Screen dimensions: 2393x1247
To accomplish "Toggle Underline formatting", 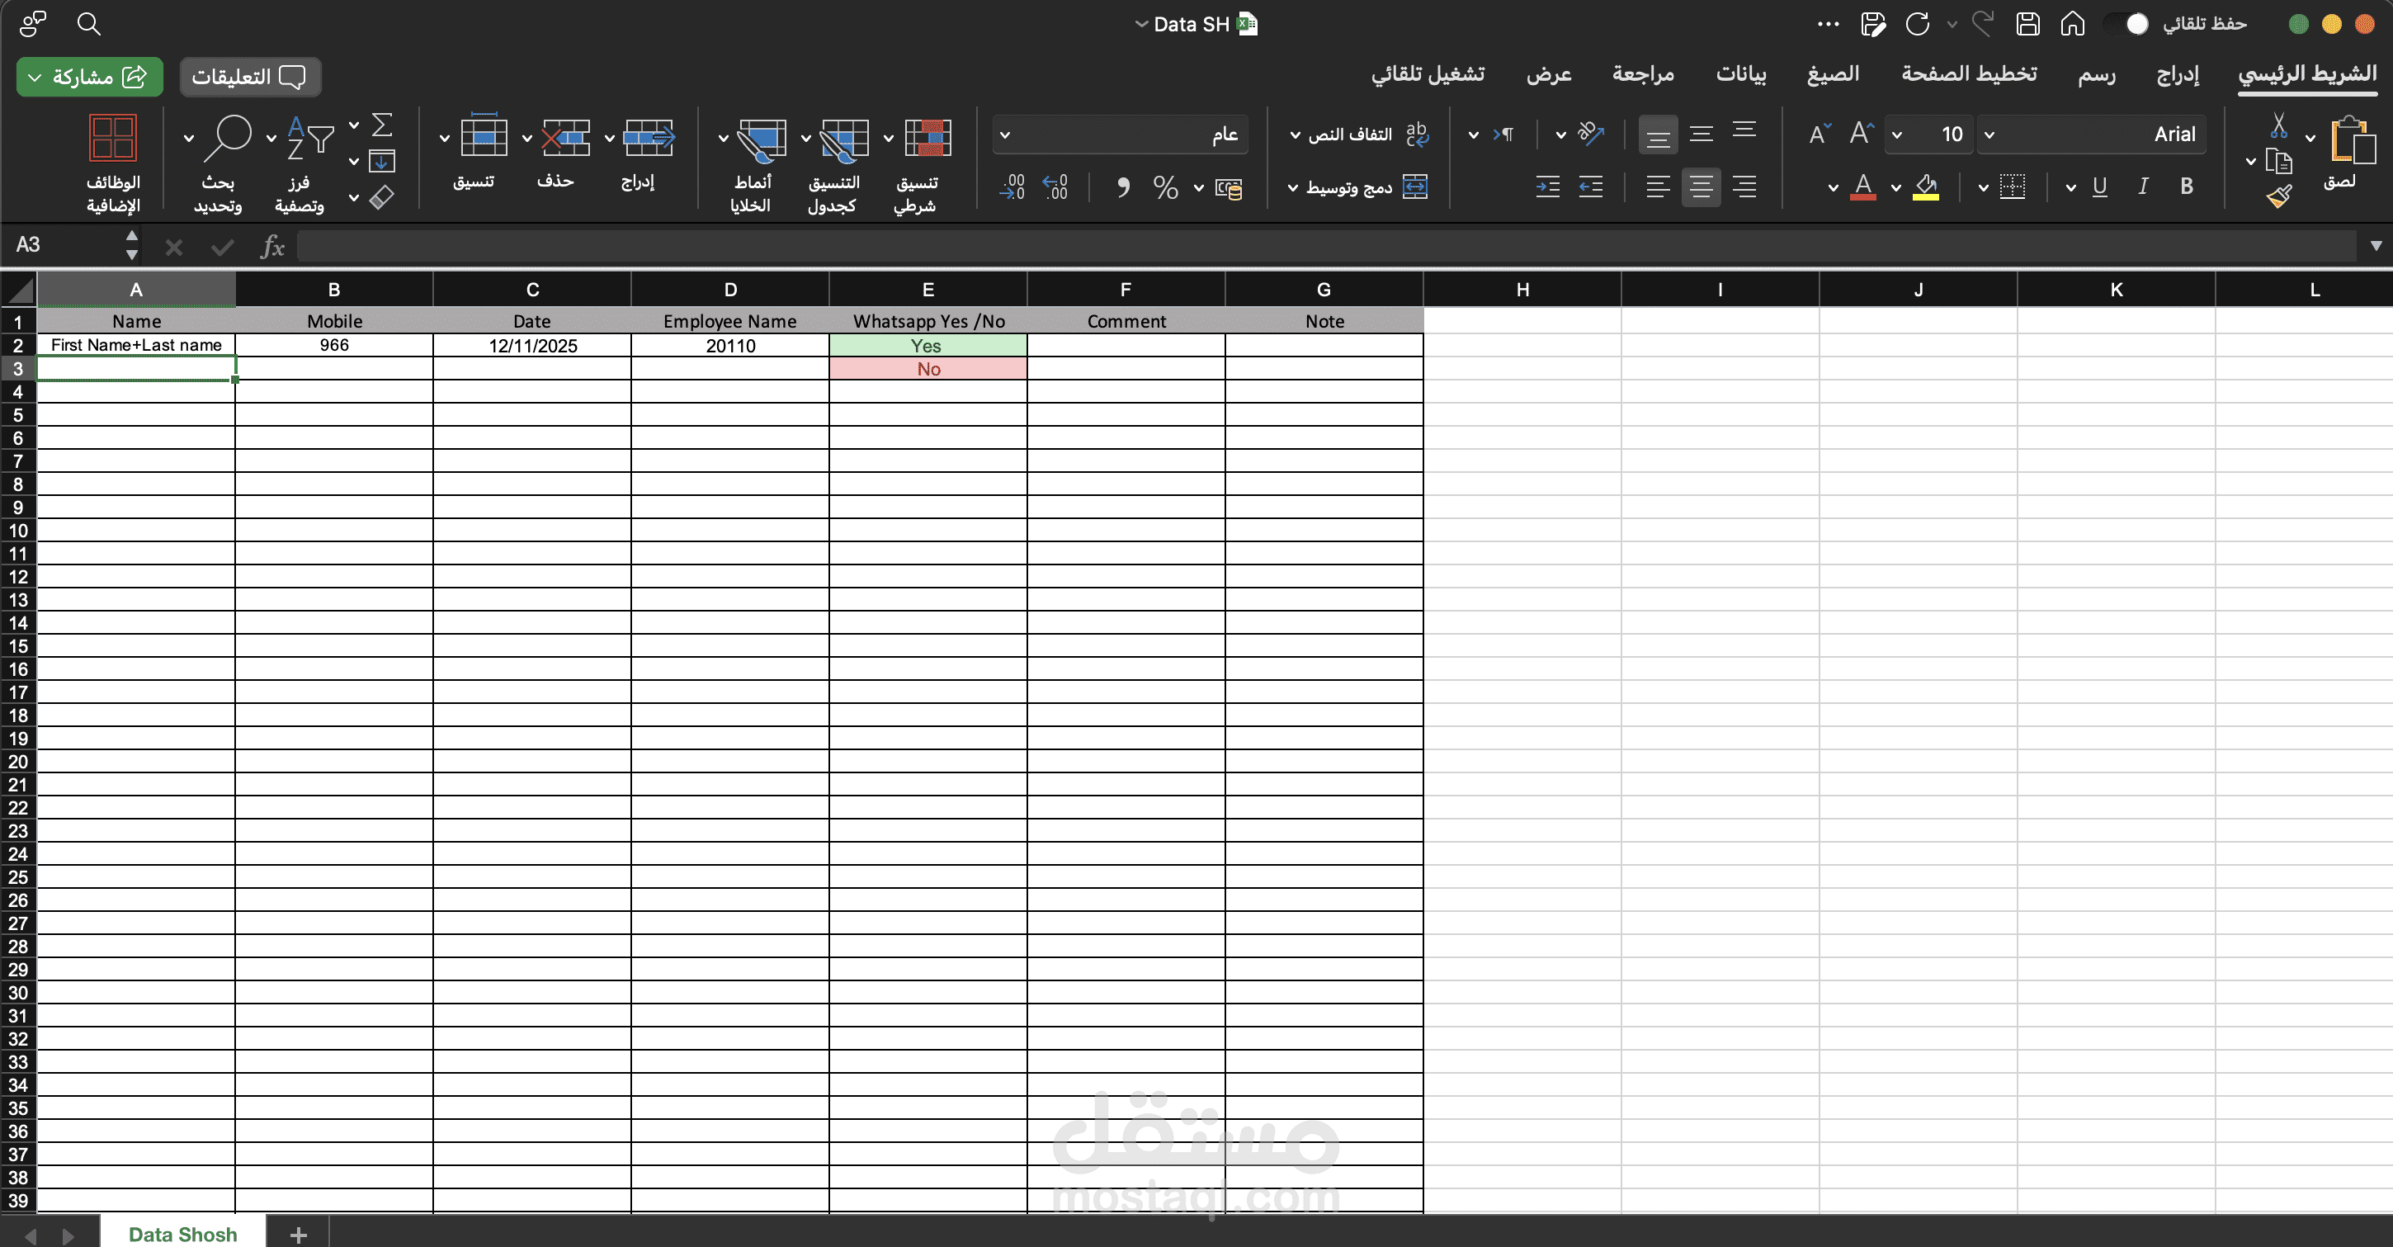I will (2099, 187).
